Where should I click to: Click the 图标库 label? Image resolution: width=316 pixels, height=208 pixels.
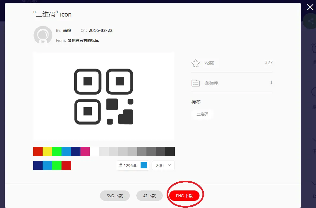pyautogui.click(x=212, y=83)
